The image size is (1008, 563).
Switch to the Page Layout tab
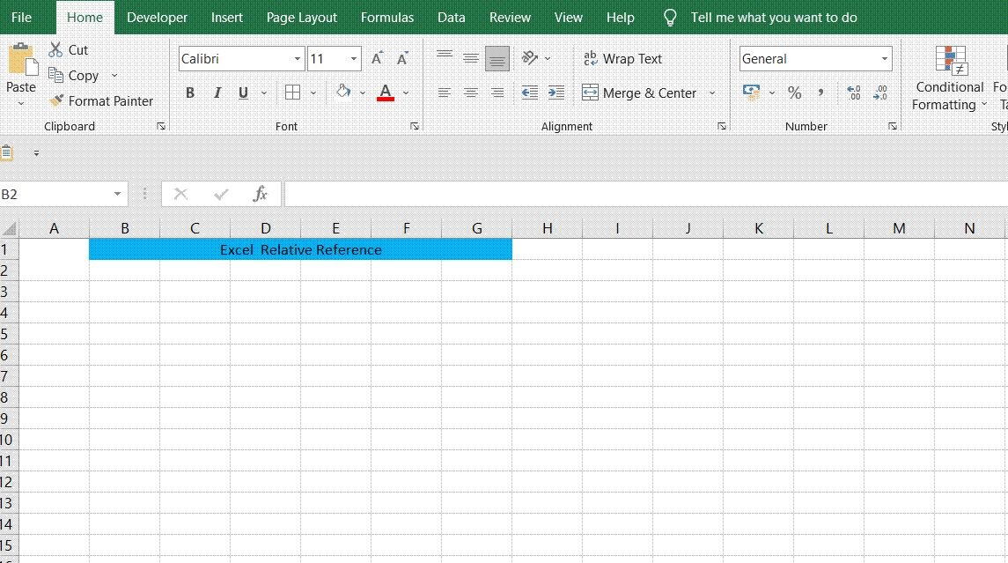[301, 18]
